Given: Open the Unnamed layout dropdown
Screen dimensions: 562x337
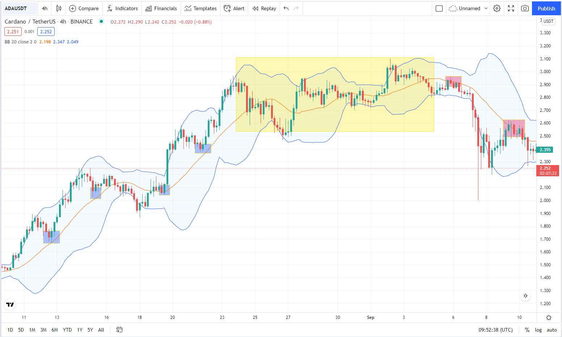Looking at the screenshot, I should [x=468, y=8].
